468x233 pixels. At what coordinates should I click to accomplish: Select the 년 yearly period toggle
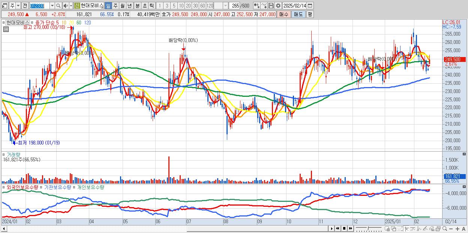tap(129, 6)
